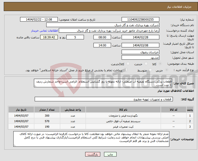Click the تعداد / مقدار column header
This screenshot has height=161, width=198.
click(47, 110)
